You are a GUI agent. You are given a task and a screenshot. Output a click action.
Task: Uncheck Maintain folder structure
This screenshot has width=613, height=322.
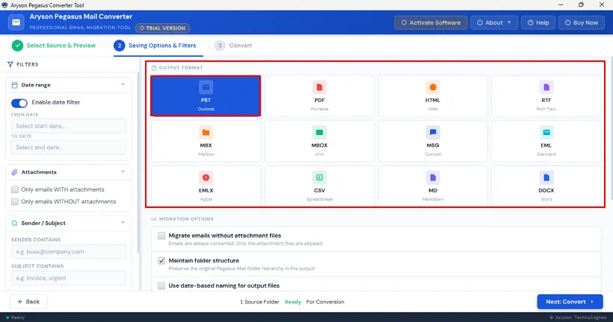coord(161,260)
